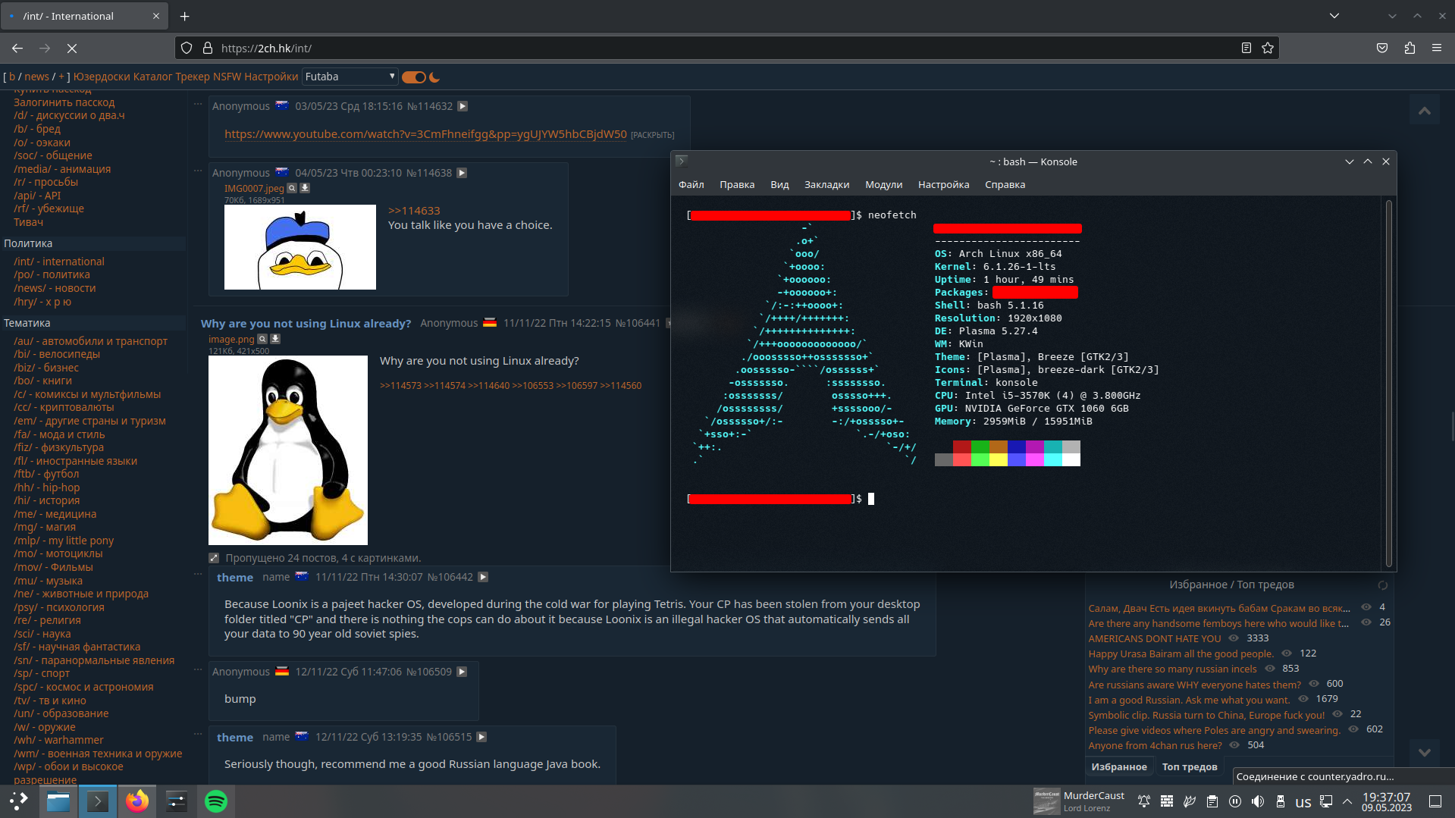Open the KDE application launcher
The image size is (1455, 818).
coord(19,801)
